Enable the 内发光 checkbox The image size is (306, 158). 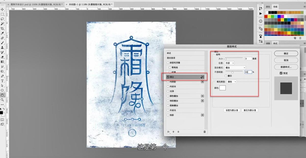tap(168, 87)
